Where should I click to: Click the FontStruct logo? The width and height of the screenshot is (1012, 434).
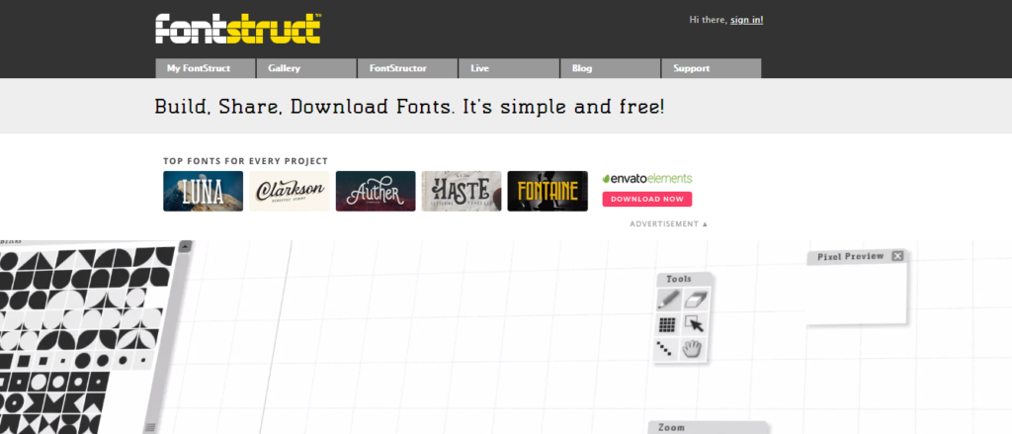pyautogui.click(x=238, y=28)
